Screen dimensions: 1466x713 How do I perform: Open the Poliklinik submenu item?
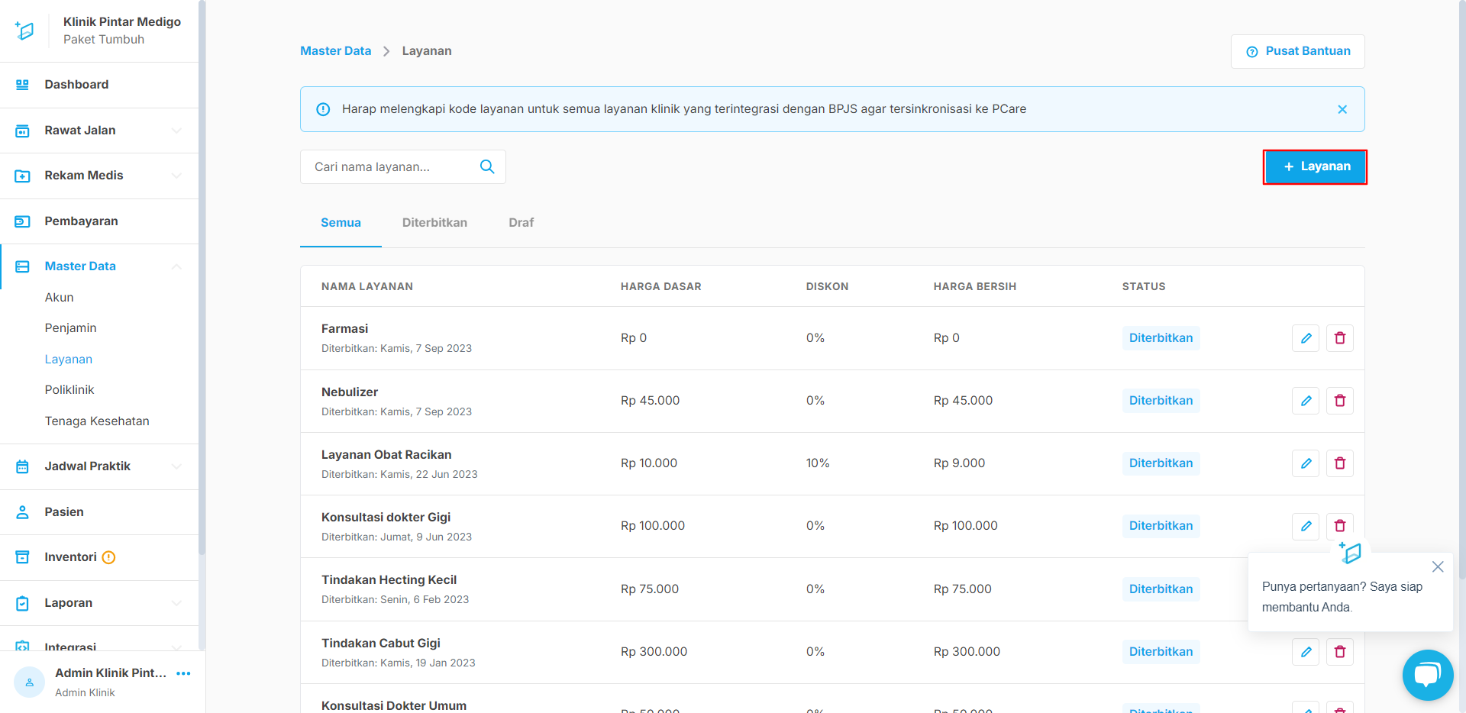pos(69,390)
